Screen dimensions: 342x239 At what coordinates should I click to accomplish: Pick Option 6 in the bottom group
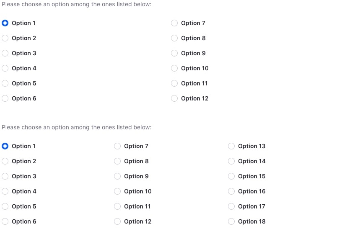tap(5, 221)
